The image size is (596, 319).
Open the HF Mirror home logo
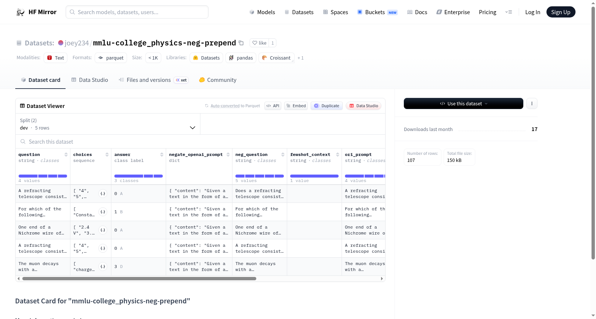(x=37, y=12)
